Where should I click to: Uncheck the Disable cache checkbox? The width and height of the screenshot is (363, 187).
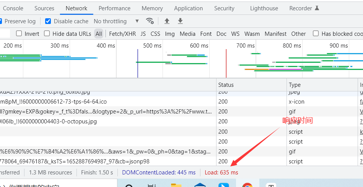48,21
